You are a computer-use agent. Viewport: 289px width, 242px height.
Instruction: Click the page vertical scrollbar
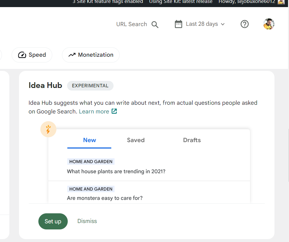coord(288,156)
